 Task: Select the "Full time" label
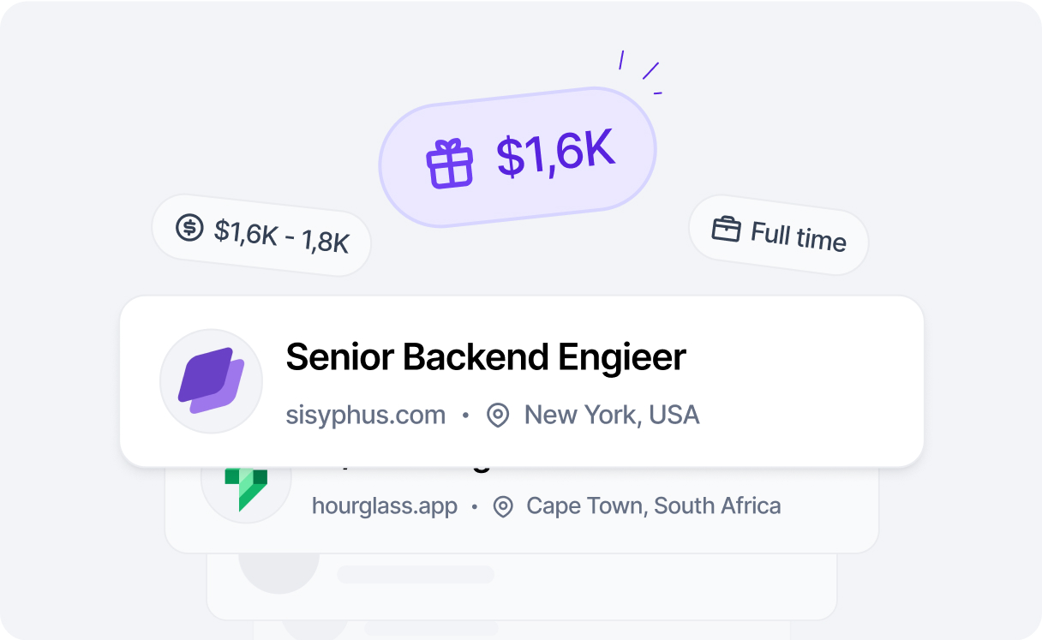(799, 236)
